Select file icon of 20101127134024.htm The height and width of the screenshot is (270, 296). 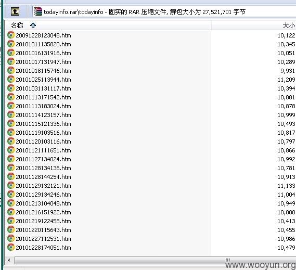point(11,159)
